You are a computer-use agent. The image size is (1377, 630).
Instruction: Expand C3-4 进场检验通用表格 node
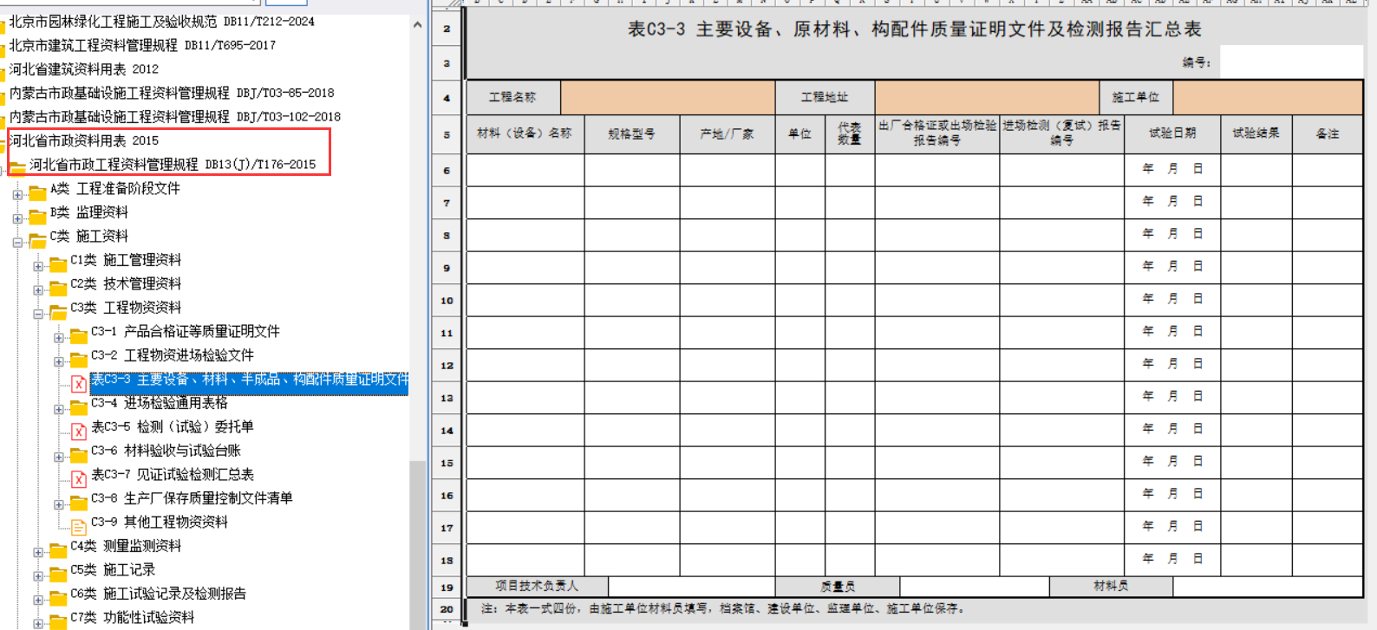(x=59, y=409)
